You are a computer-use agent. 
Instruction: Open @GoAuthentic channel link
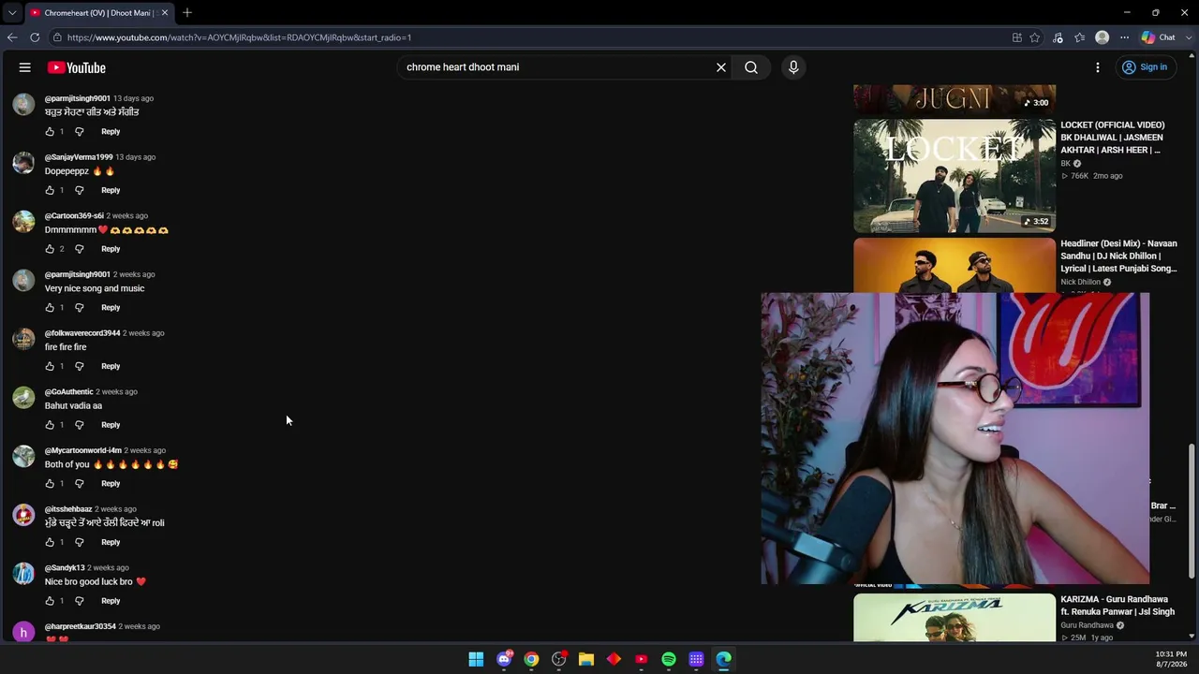click(69, 392)
